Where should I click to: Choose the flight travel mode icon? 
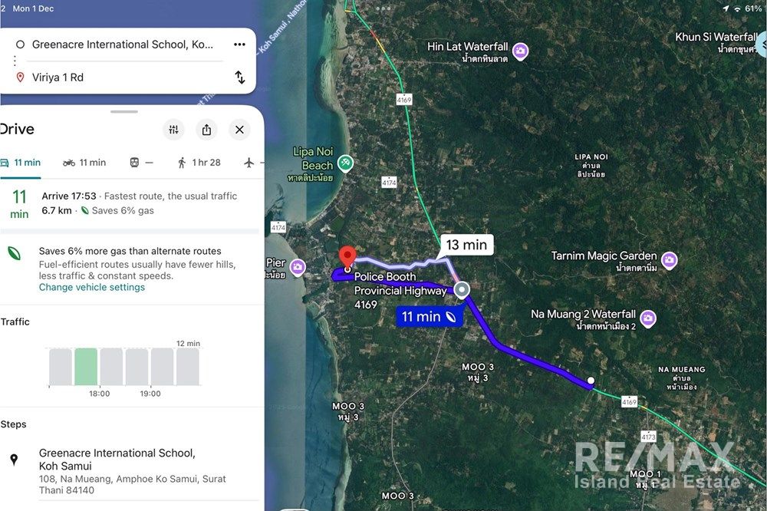(x=249, y=163)
